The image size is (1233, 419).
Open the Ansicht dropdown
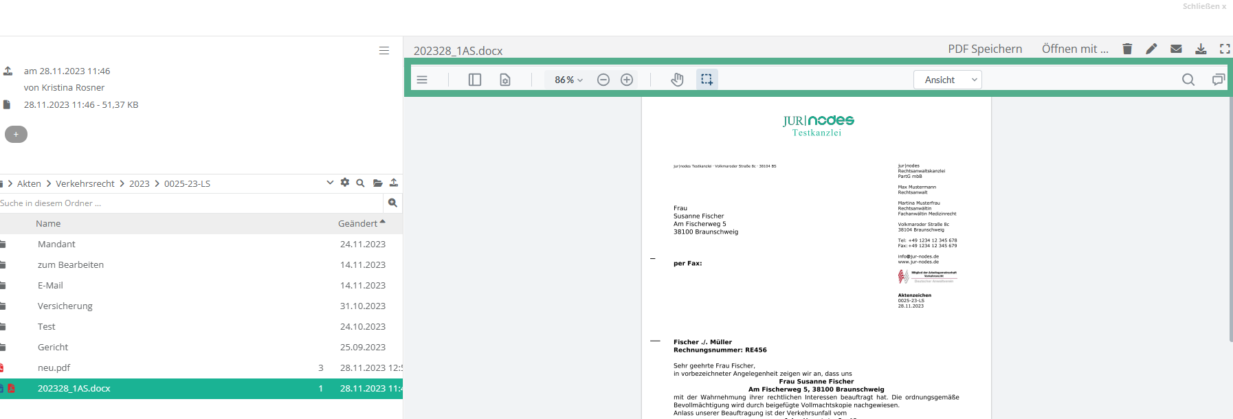coord(947,80)
